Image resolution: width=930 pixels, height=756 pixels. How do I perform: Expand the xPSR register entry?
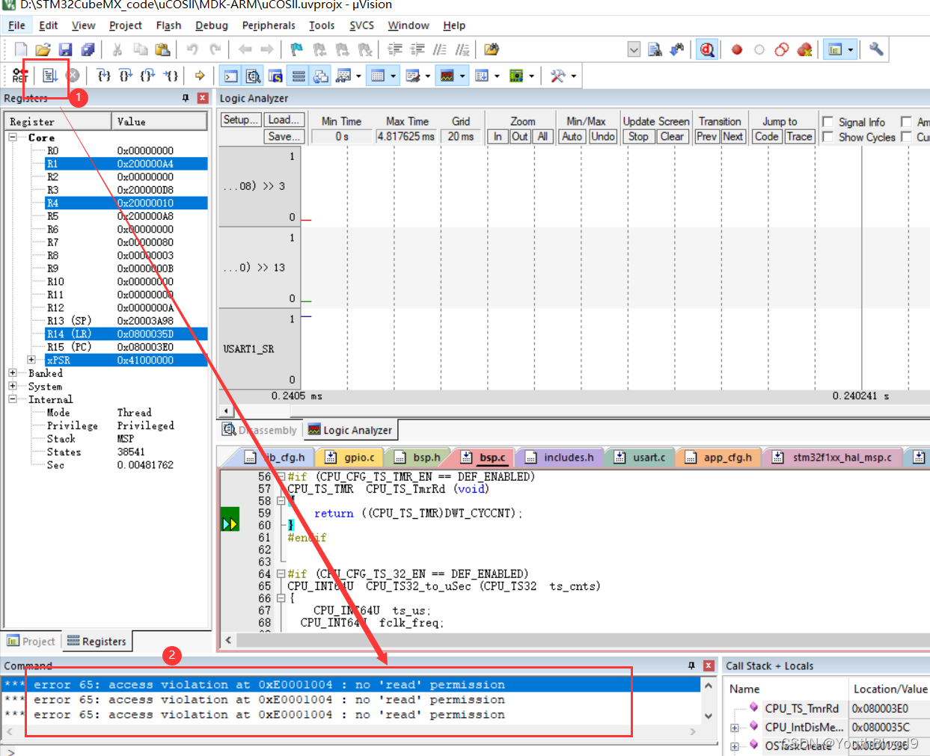(31, 360)
